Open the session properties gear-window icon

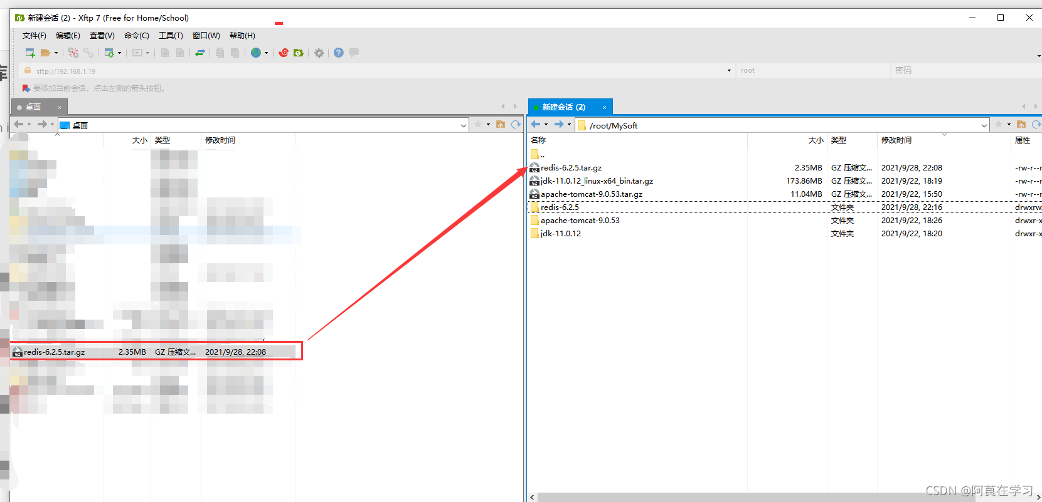[x=109, y=53]
